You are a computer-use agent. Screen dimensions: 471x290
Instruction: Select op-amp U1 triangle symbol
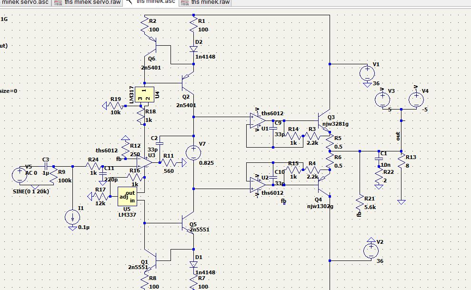258,120
